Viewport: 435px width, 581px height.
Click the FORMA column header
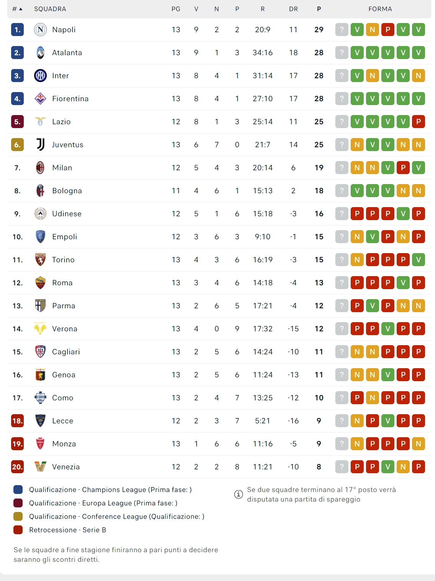coord(380,9)
